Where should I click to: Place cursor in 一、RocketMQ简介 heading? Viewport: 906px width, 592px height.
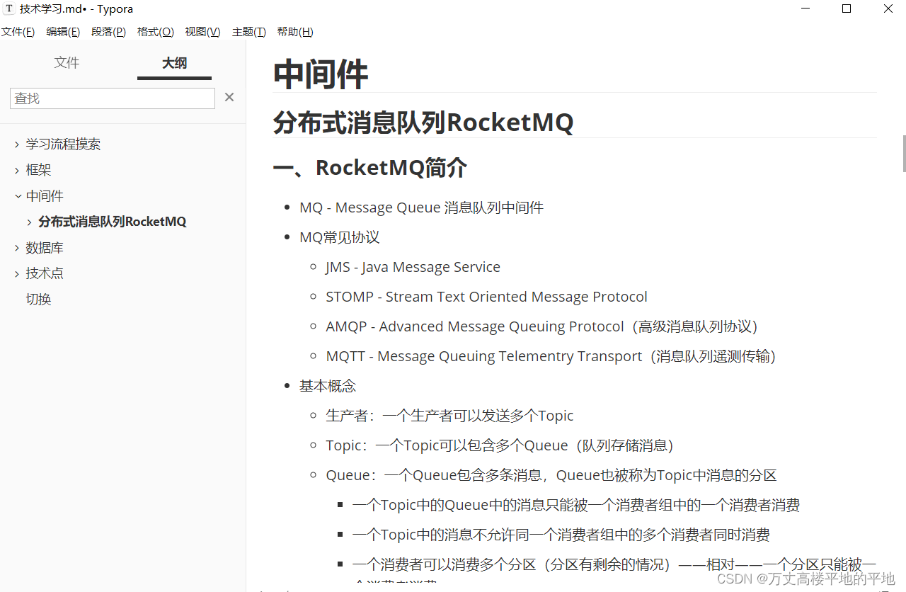pos(370,168)
